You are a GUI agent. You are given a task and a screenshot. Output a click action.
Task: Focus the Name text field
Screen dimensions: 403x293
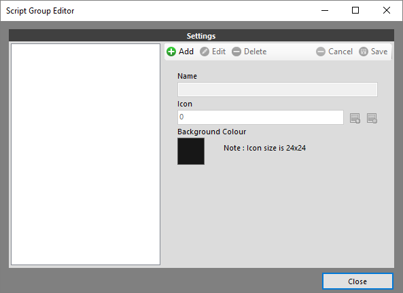point(277,90)
